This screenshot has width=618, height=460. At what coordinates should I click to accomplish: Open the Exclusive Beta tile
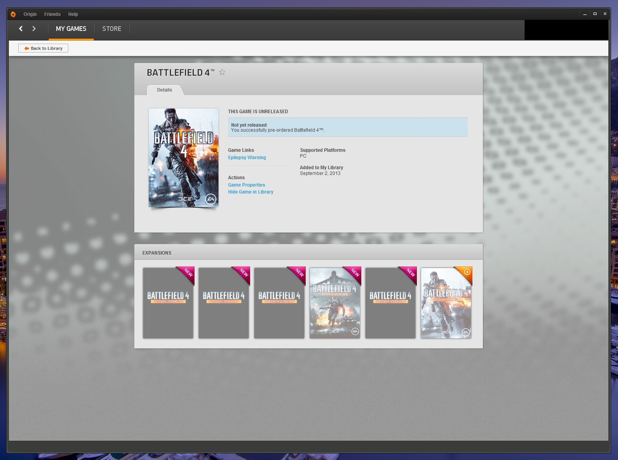point(446,303)
